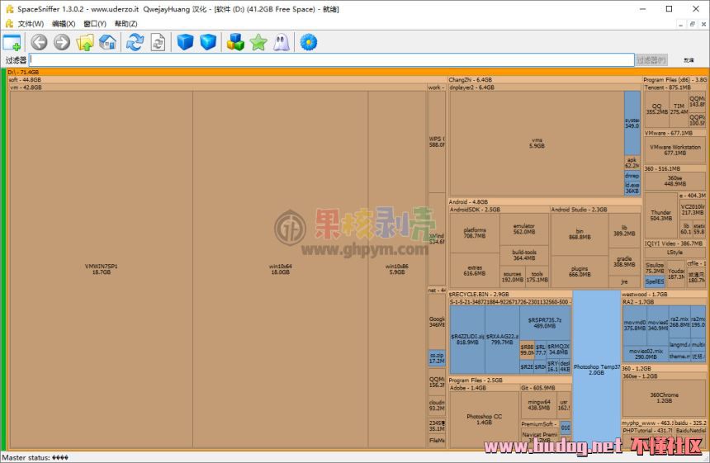Minimize the inner child window
The width and height of the screenshot is (710, 463).
coord(681,24)
